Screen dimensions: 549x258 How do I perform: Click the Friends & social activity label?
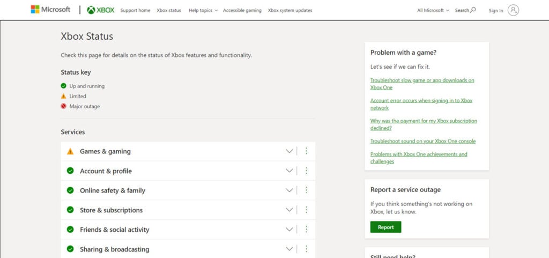click(115, 230)
